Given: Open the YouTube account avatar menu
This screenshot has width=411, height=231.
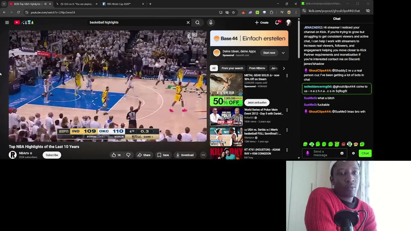Looking at the screenshot, I should [x=288, y=22].
